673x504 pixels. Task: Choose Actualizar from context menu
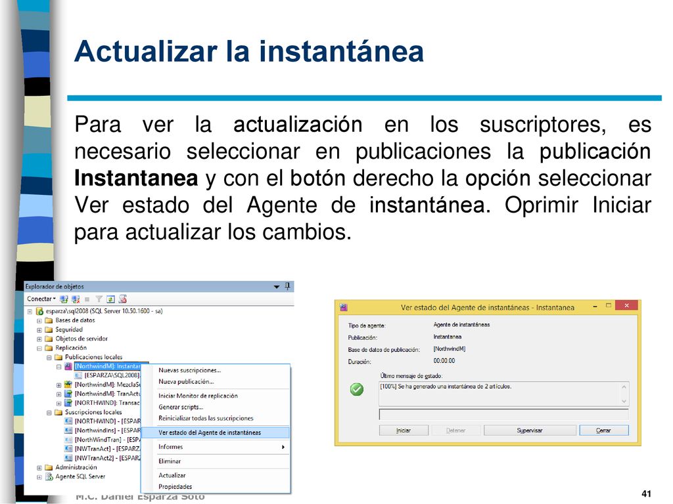tap(216, 475)
